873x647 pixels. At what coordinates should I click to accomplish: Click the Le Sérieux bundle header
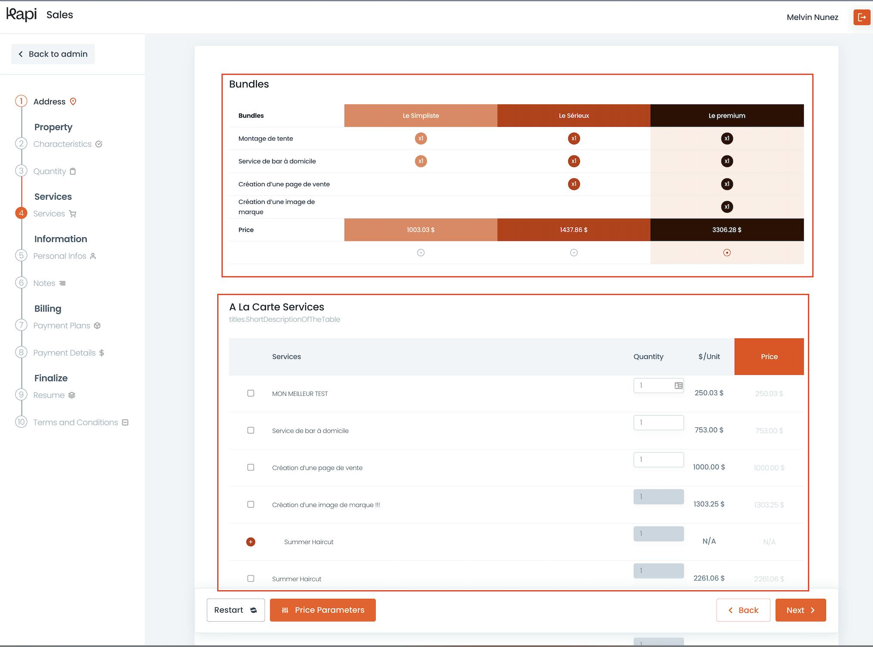574,115
